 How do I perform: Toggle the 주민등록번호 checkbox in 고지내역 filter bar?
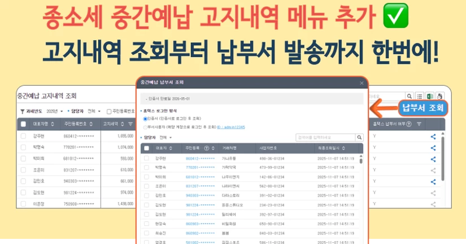coord(109,111)
